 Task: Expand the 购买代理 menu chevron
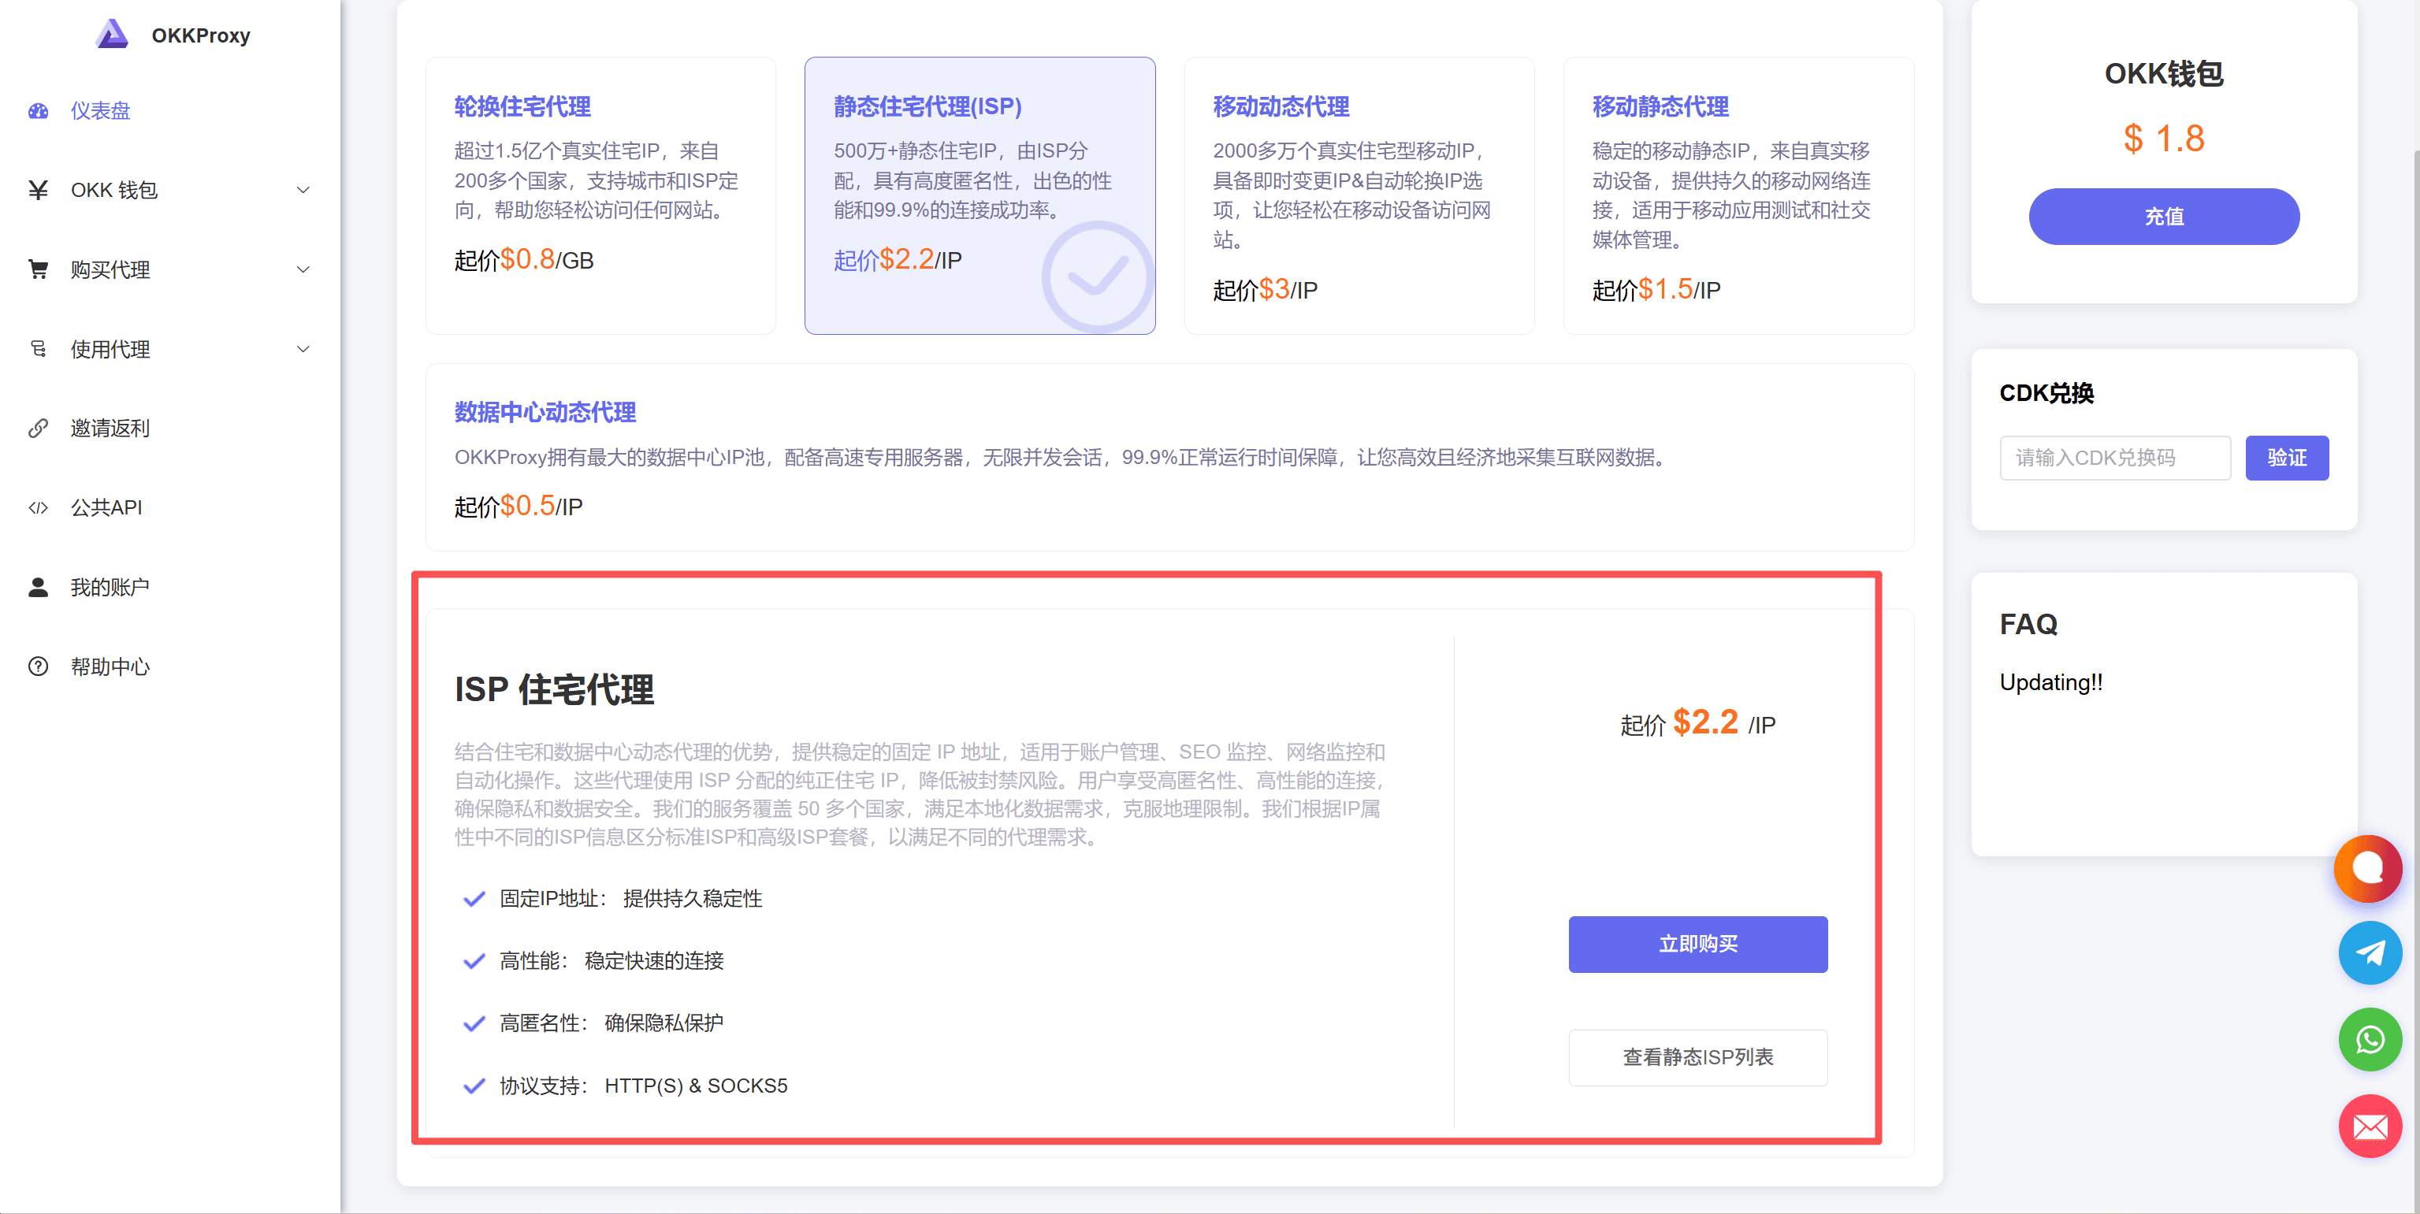tap(303, 269)
